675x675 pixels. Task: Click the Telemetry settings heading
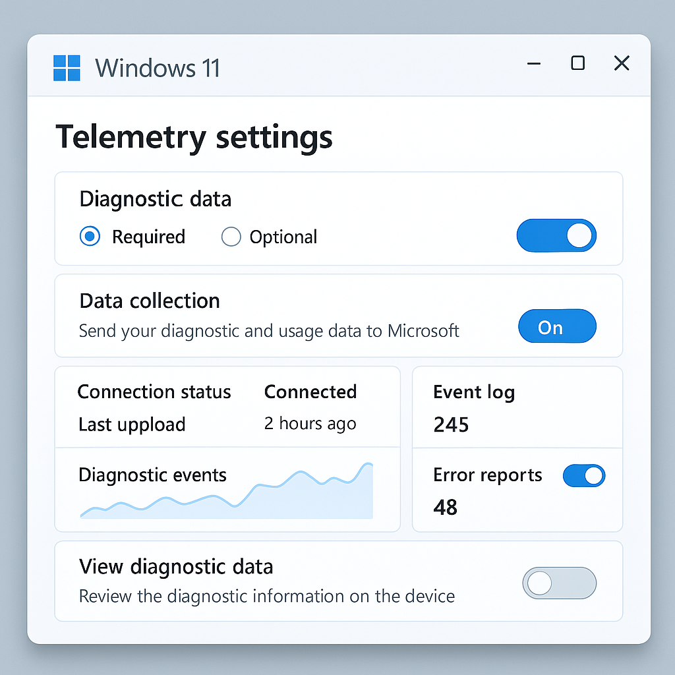click(x=194, y=137)
